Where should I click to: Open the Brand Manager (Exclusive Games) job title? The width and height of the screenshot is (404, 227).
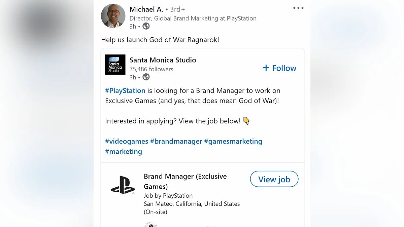[185, 181]
